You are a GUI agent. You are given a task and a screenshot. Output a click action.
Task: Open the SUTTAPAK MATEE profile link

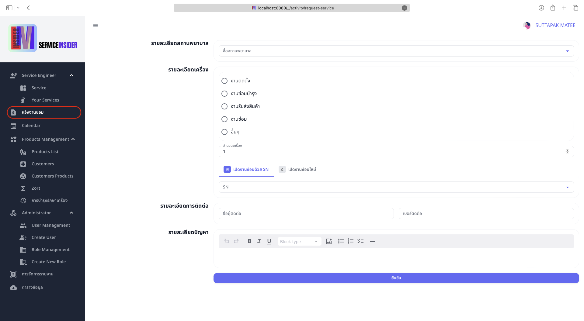555,25
